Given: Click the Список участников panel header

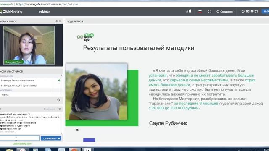Looking at the screenshot, I should pos(11,71).
